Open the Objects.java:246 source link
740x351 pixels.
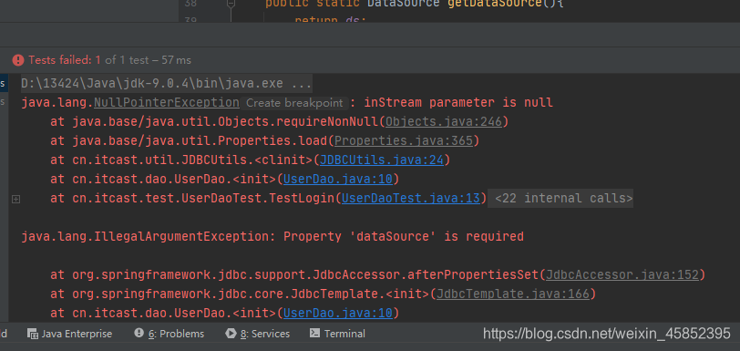pos(444,121)
